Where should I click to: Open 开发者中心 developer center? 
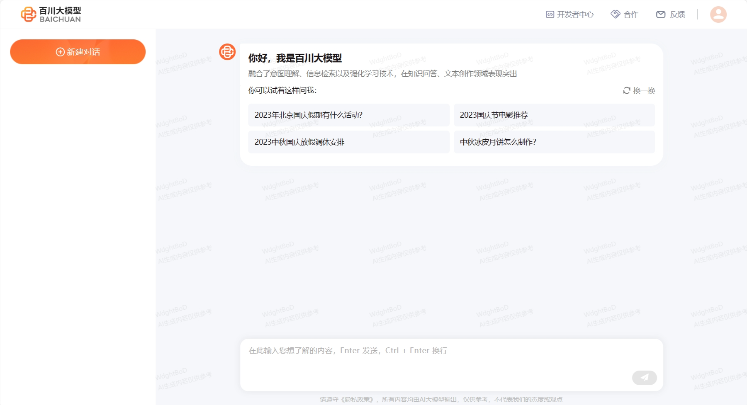pyautogui.click(x=569, y=15)
